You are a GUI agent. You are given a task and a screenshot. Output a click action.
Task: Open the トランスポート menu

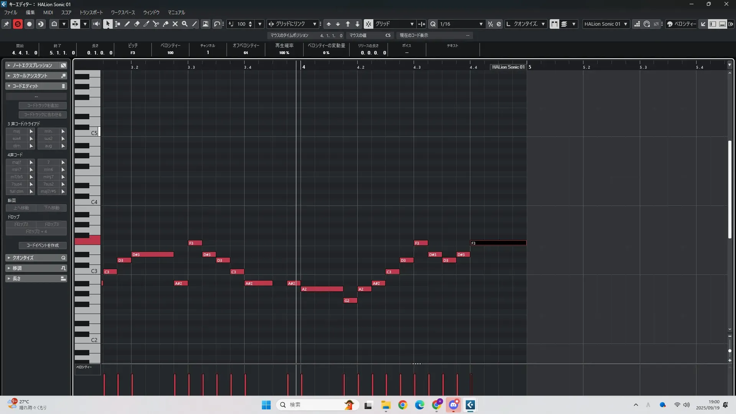91,12
